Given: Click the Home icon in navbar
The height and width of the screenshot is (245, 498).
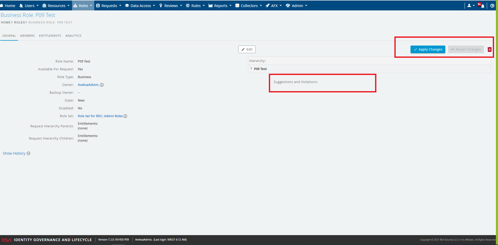Looking at the screenshot, I should coord(2,5).
